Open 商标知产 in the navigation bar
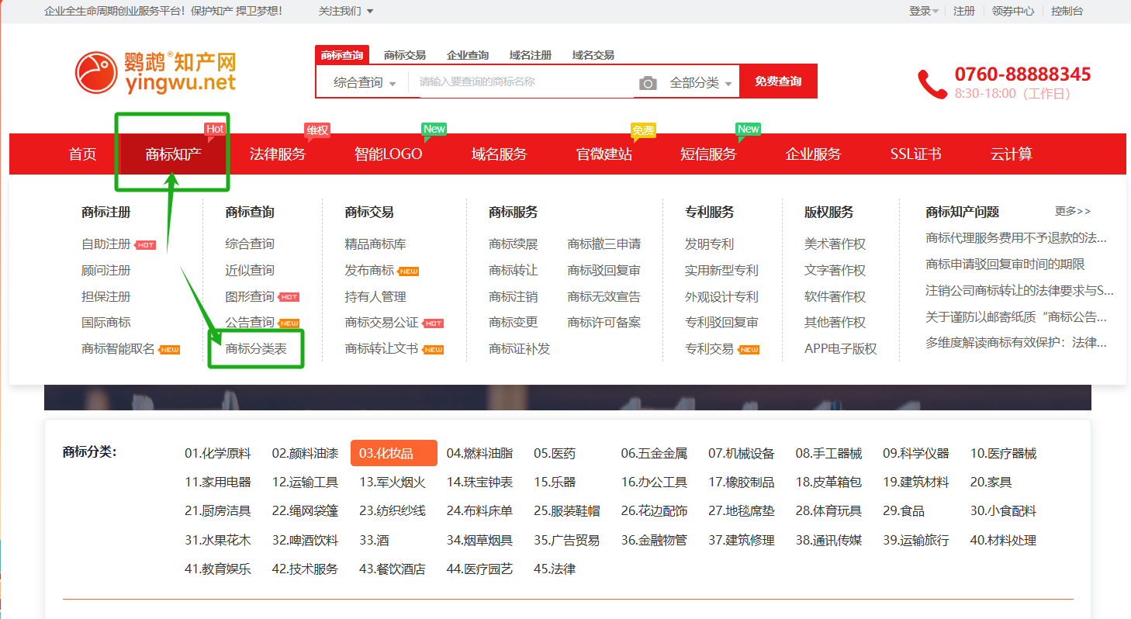Screen dimensions: 1131x619 (173, 154)
